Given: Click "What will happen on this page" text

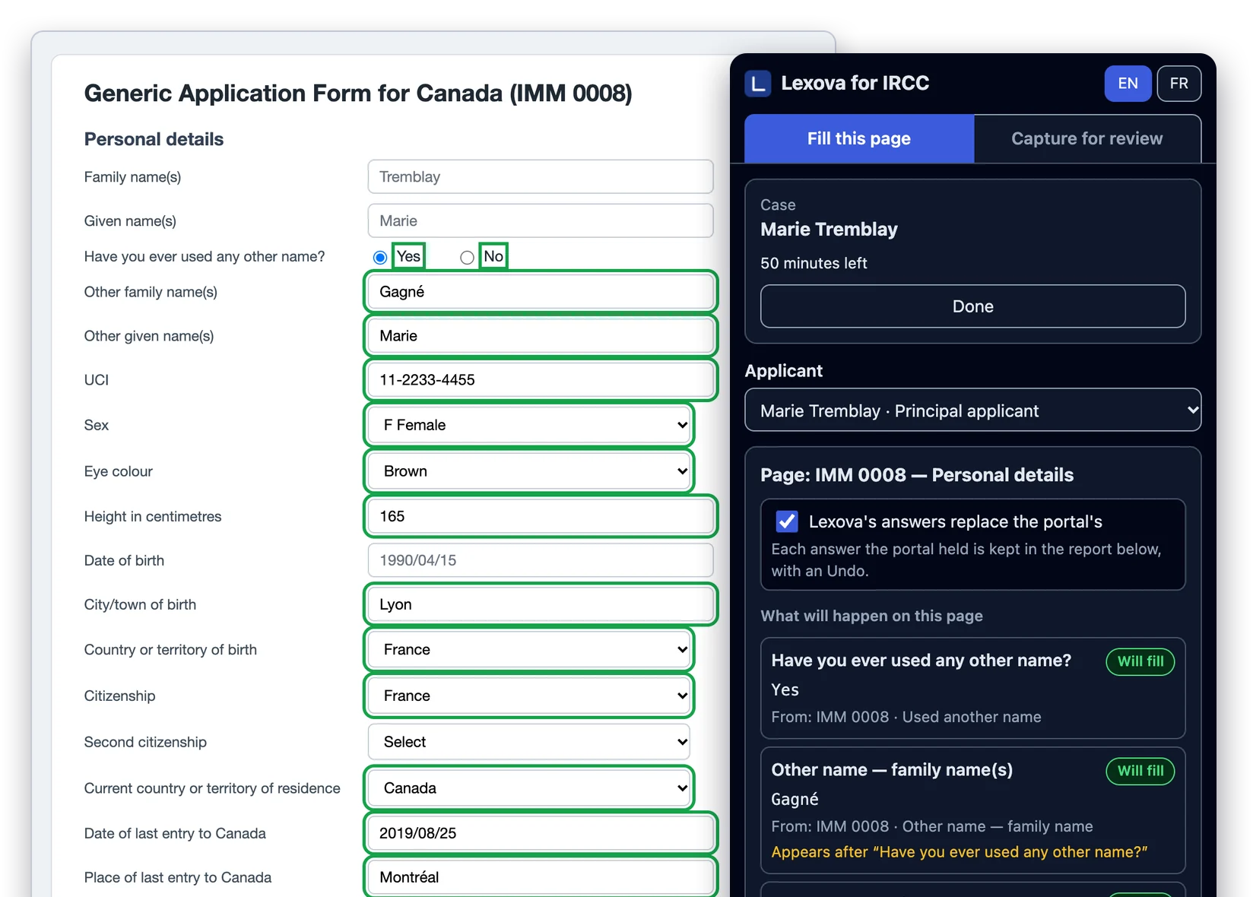Looking at the screenshot, I should tap(871, 616).
